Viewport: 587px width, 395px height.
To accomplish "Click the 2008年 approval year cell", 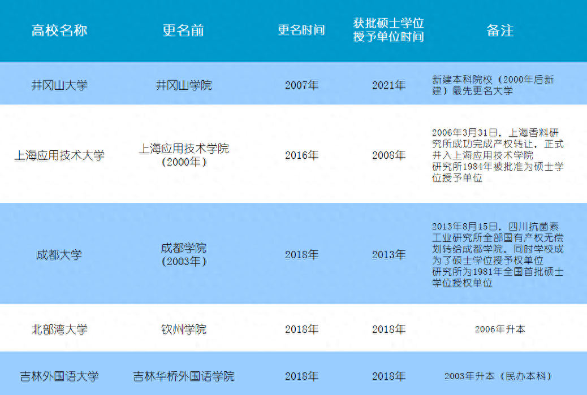I will (x=389, y=155).
